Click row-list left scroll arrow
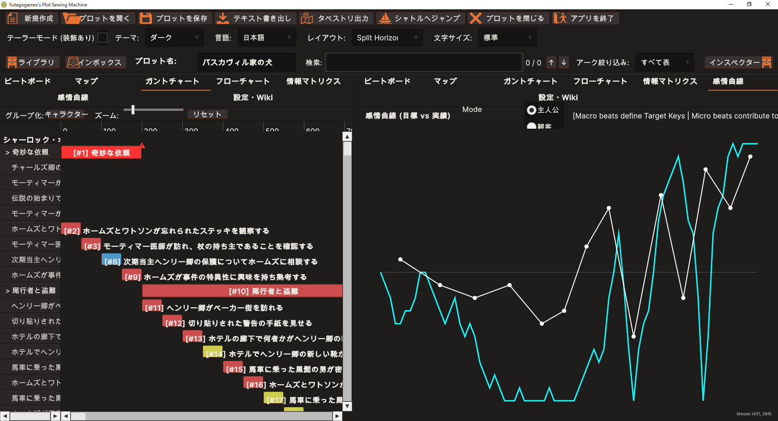This screenshot has width=778, height=421. pyautogui.click(x=4, y=416)
